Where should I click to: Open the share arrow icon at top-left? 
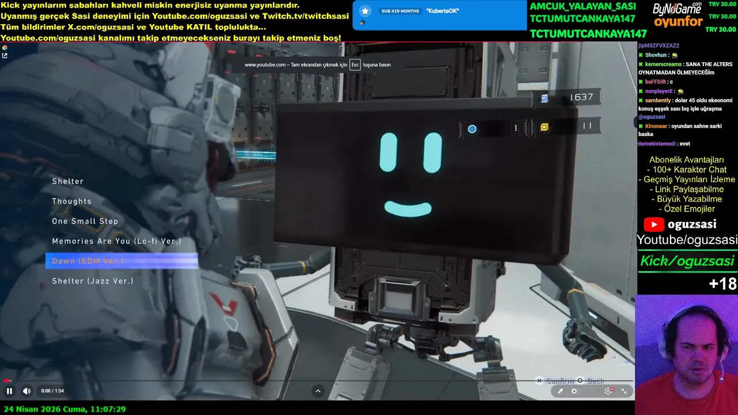click(x=5, y=56)
